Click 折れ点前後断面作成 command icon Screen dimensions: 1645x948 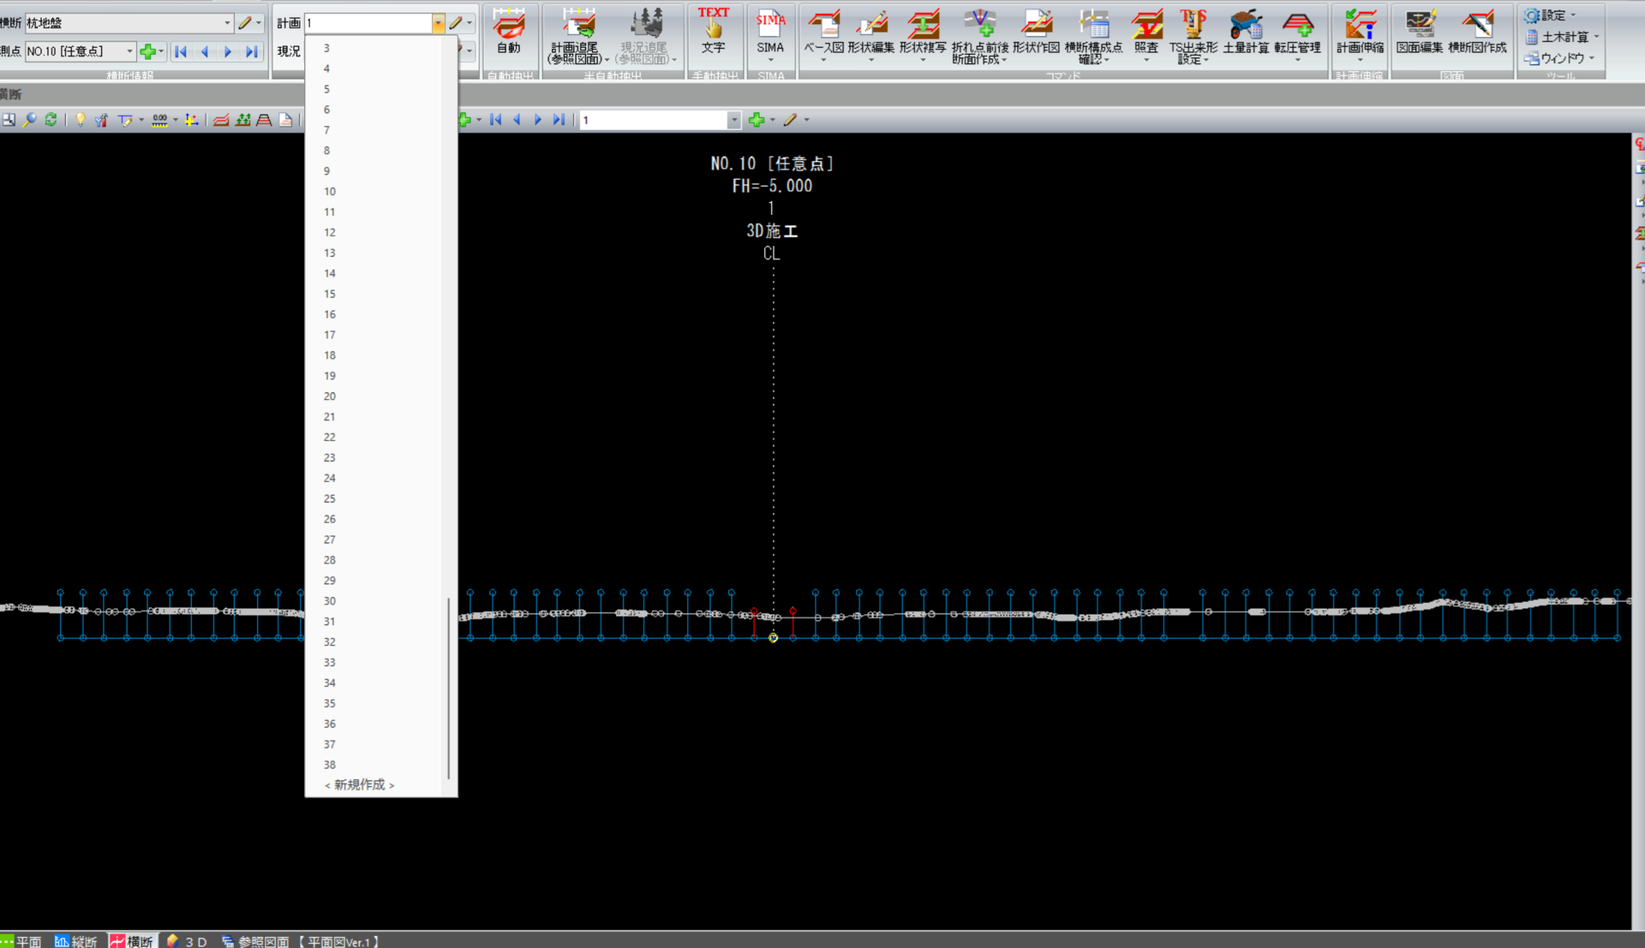(x=979, y=36)
